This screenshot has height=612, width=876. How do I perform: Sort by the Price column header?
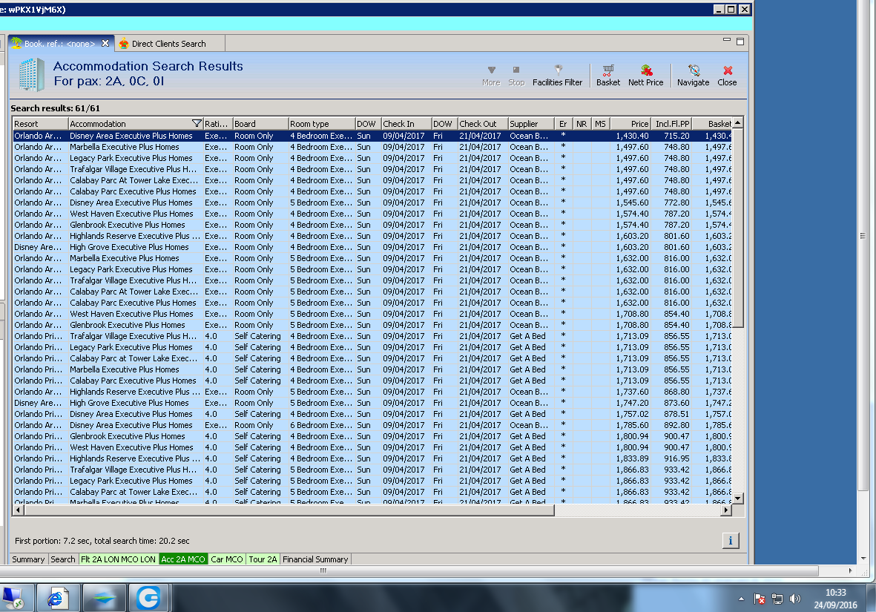point(630,124)
